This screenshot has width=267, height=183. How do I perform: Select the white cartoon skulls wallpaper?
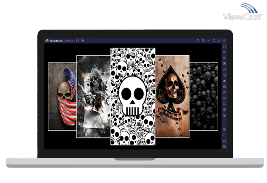133,96
